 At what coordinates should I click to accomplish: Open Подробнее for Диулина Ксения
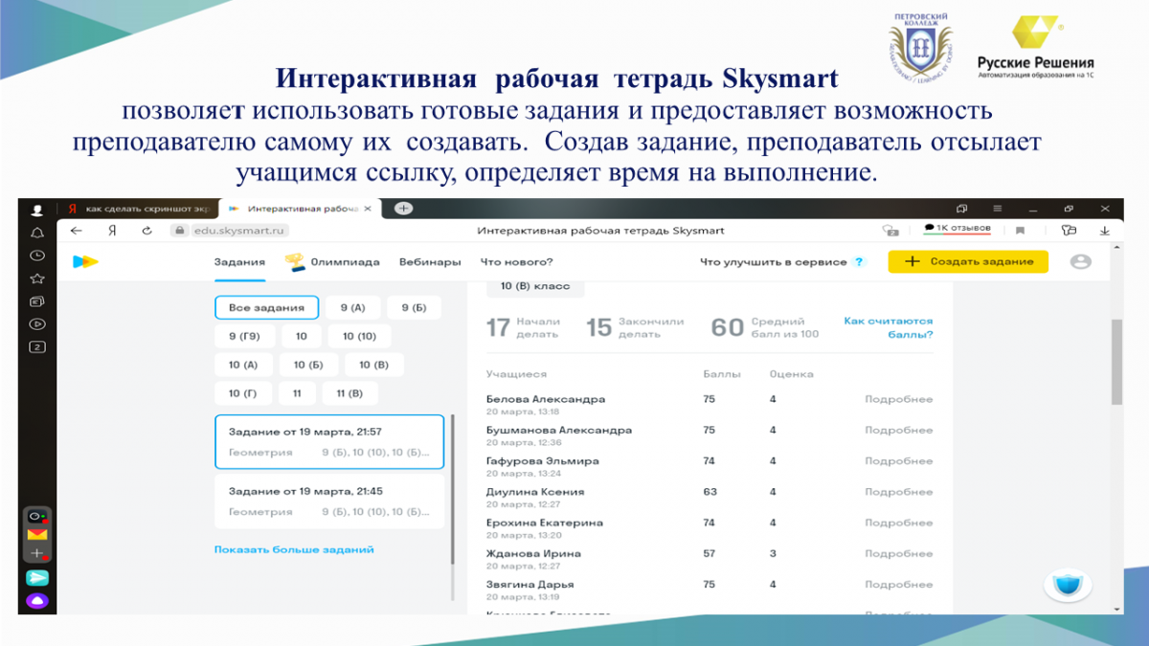pyautogui.click(x=898, y=492)
